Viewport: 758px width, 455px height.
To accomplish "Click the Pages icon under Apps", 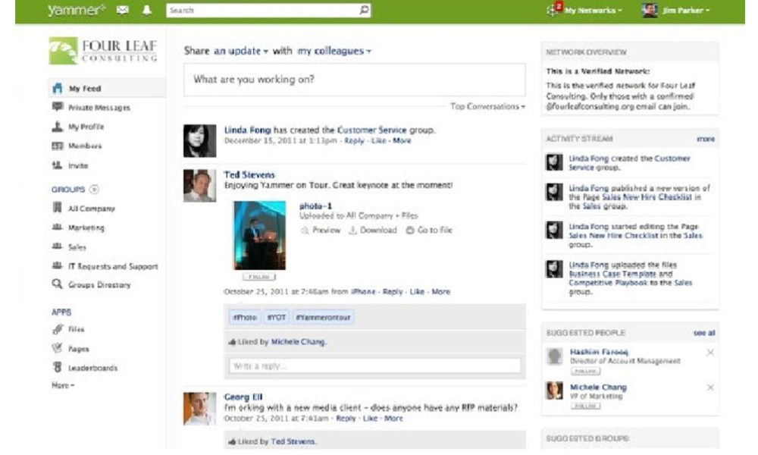I will pyautogui.click(x=58, y=348).
